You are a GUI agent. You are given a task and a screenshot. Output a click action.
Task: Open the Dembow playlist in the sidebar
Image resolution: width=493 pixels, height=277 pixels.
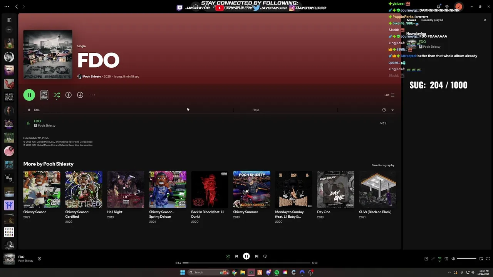point(9,124)
